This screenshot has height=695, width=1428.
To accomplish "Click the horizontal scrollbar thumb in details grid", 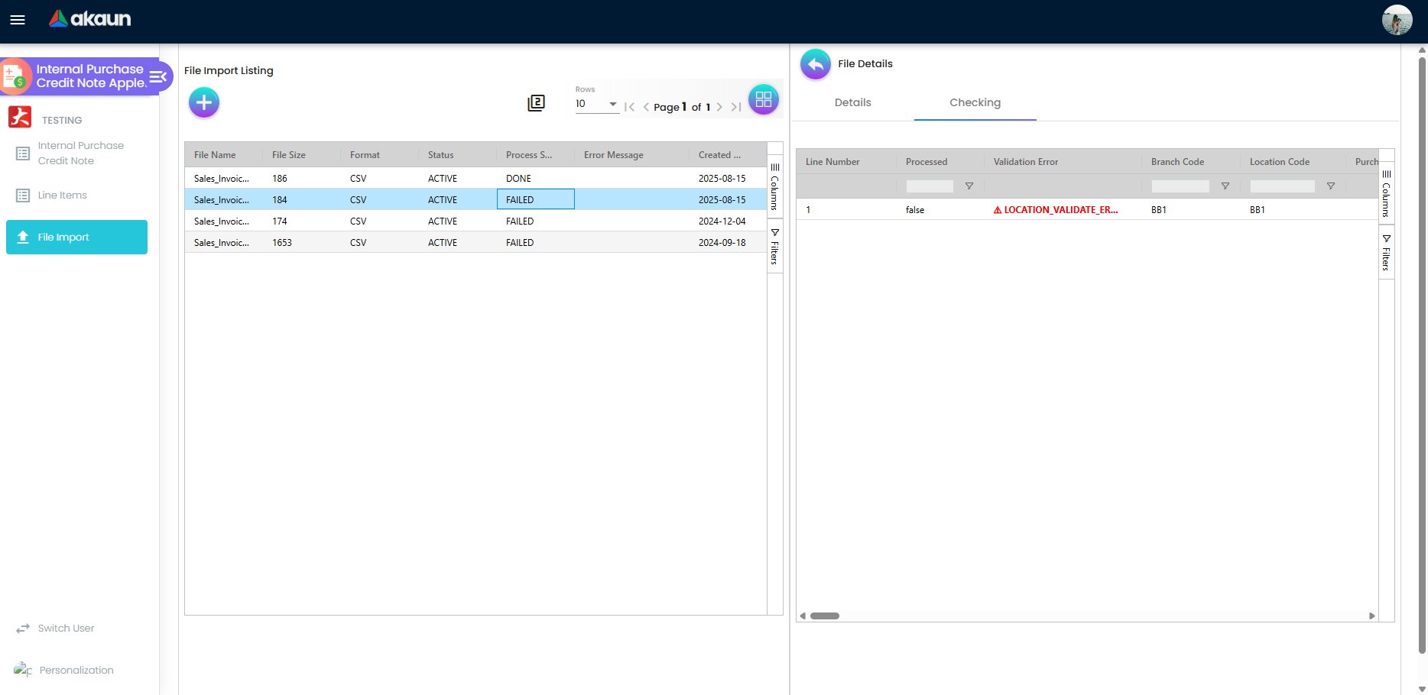I will click(825, 616).
